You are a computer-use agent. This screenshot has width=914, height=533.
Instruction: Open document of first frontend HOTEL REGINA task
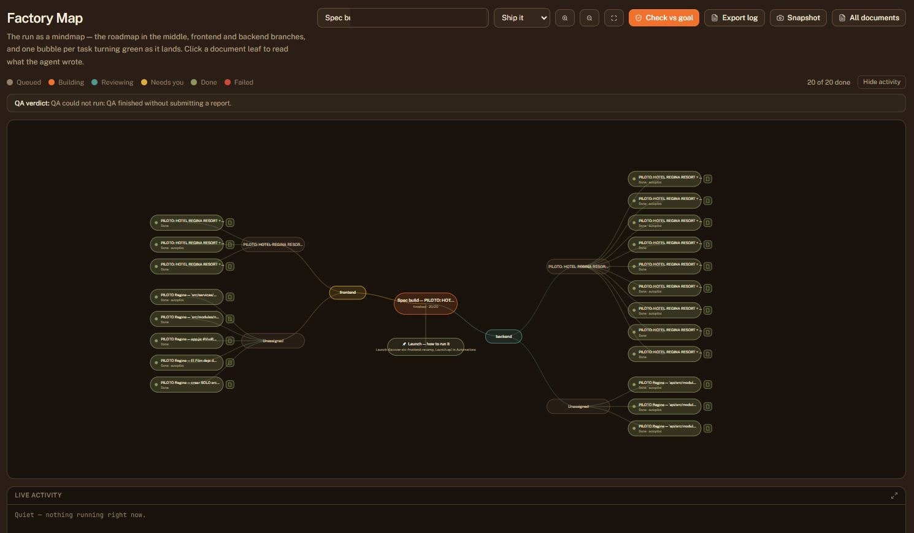tap(230, 223)
